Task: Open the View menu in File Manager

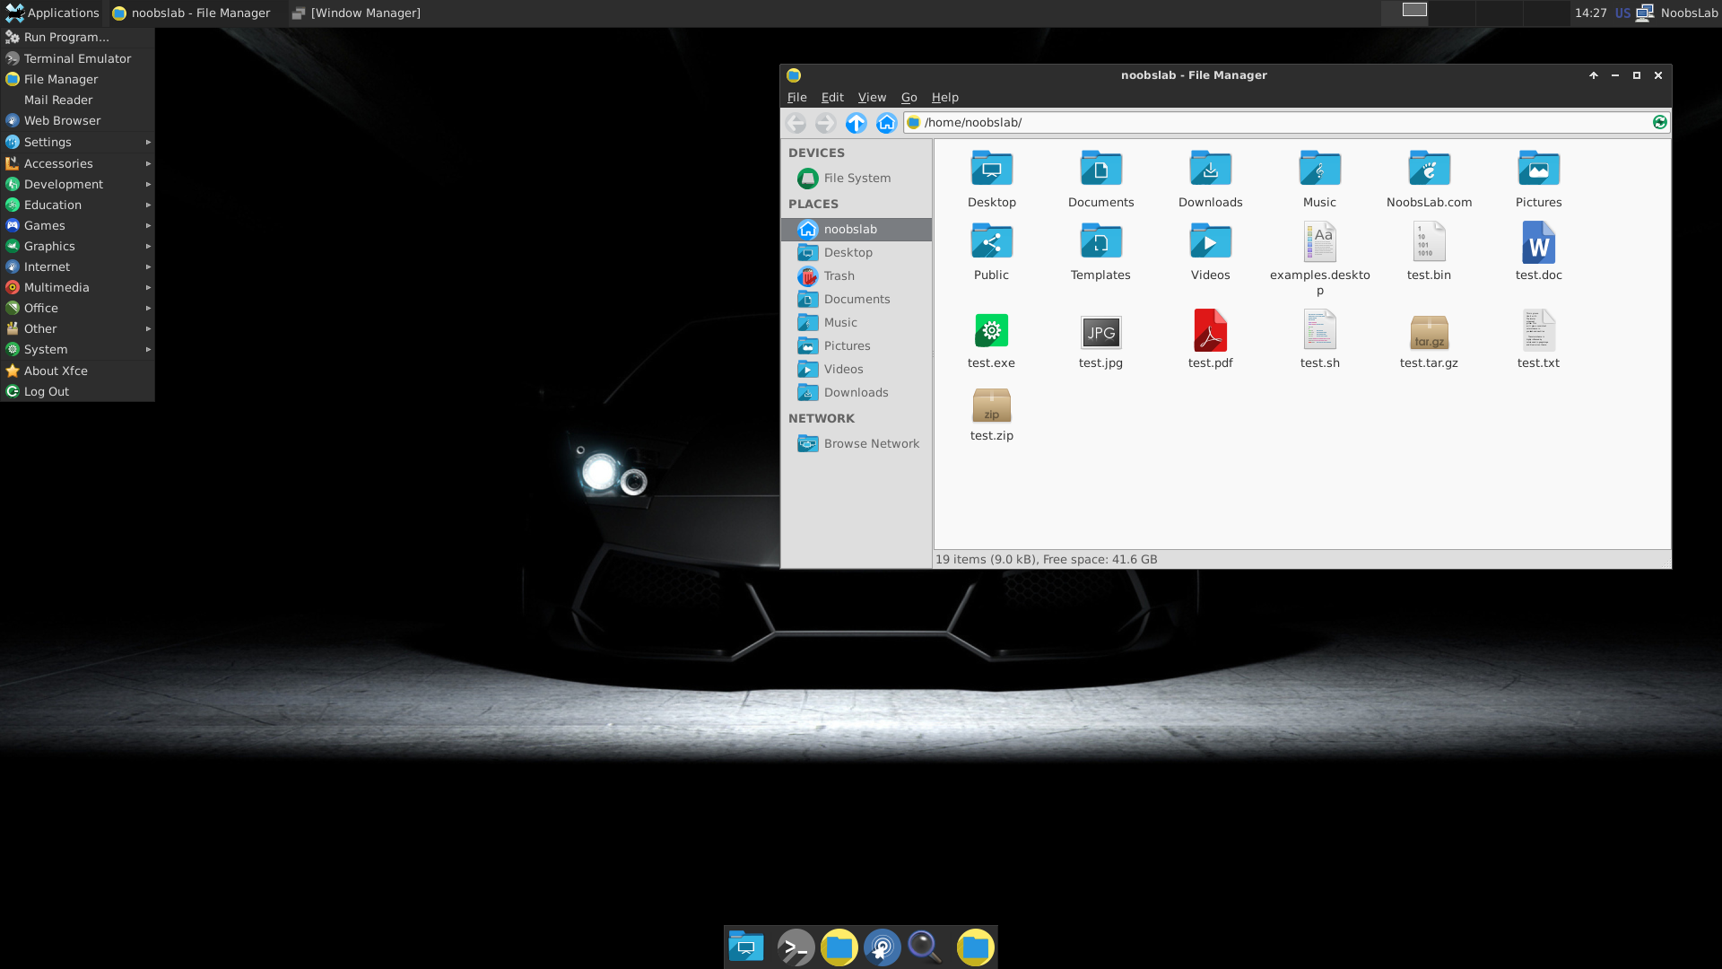Action: [871, 98]
